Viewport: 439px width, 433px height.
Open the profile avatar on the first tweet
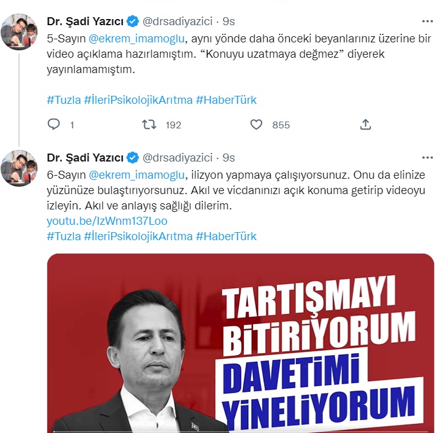pyautogui.click(x=19, y=32)
